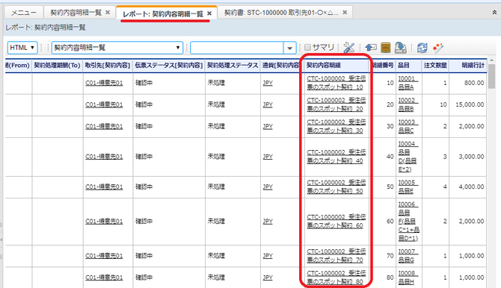Viewport: 501px width, 288px height.
Task: Open item link I0005 品目E
Action: (408, 187)
